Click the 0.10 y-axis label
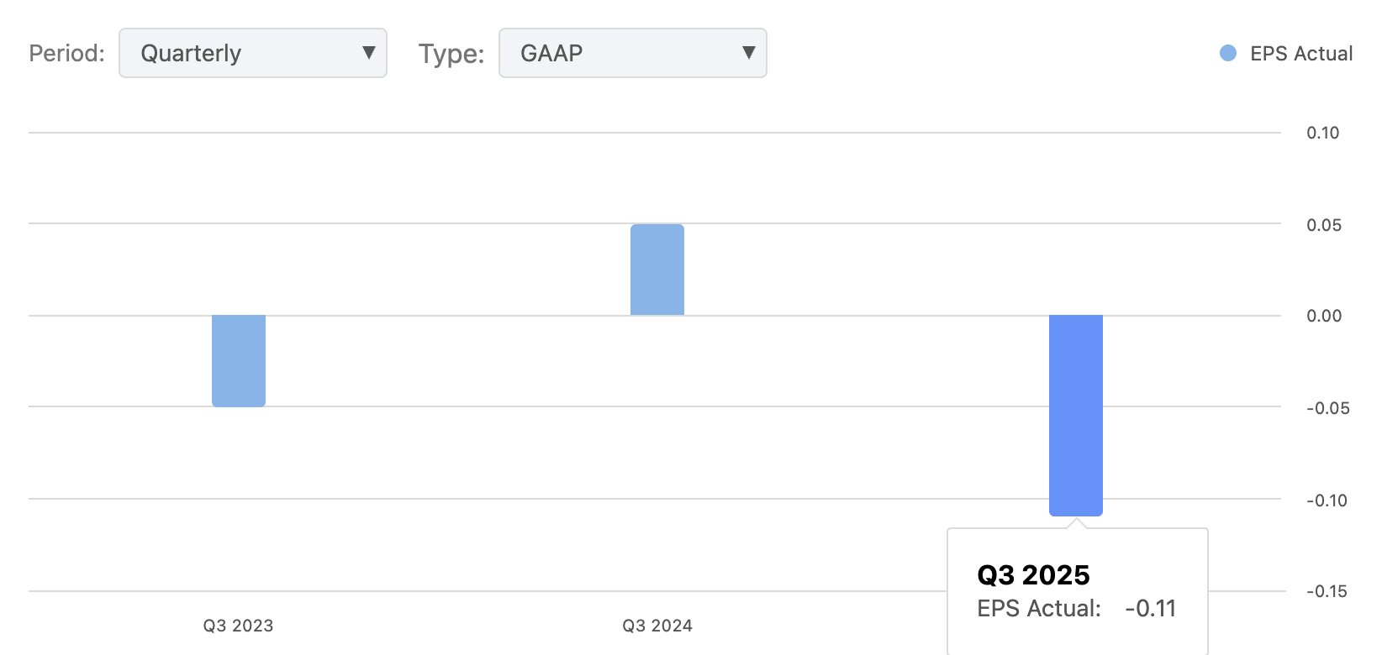This screenshot has height=655, width=1382. pyautogui.click(x=1322, y=133)
